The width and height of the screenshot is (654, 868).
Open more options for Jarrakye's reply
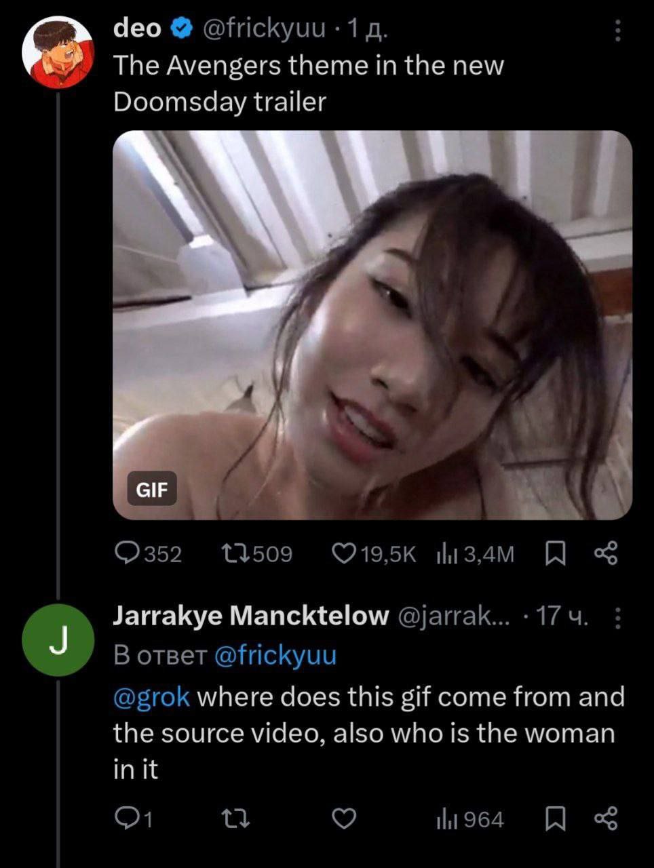[617, 617]
